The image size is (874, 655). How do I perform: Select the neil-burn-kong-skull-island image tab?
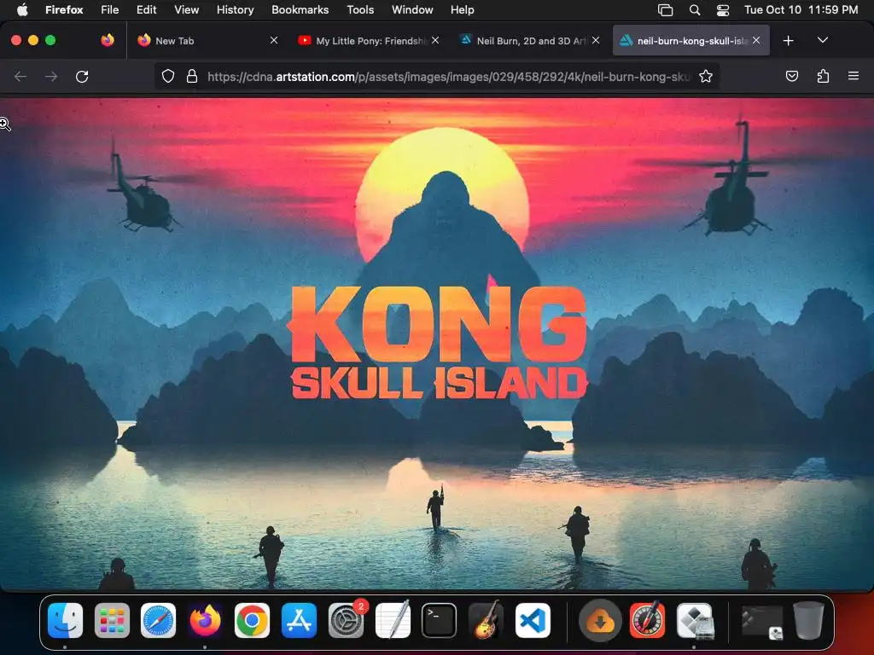(691, 41)
